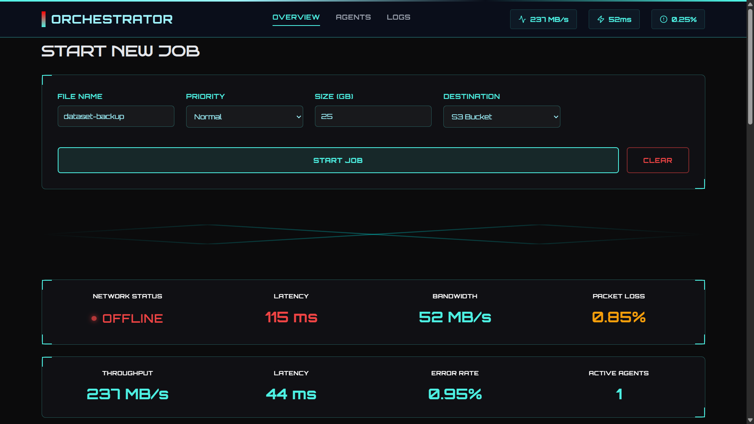Click the Priority dropdown chevron arrow
The height and width of the screenshot is (424, 754).
[298, 117]
